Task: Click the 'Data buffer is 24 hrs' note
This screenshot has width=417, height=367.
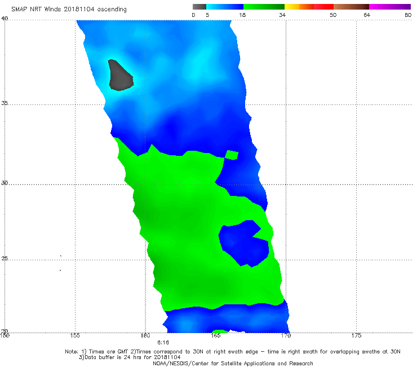Action: [130, 357]
